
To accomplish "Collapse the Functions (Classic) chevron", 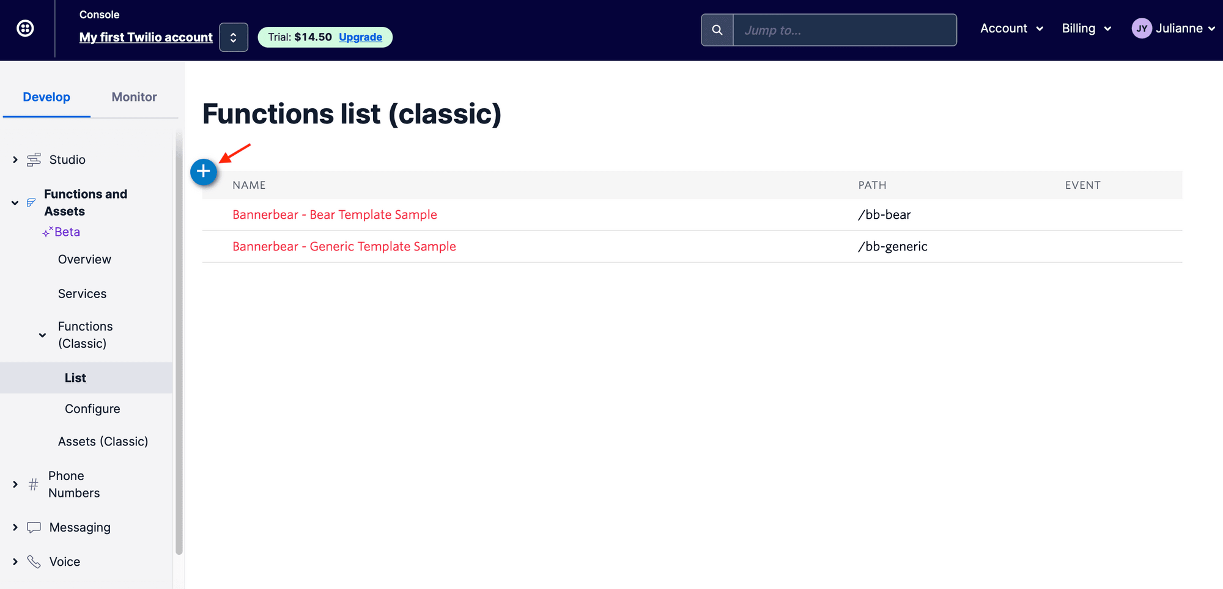I will pos(42,335).
